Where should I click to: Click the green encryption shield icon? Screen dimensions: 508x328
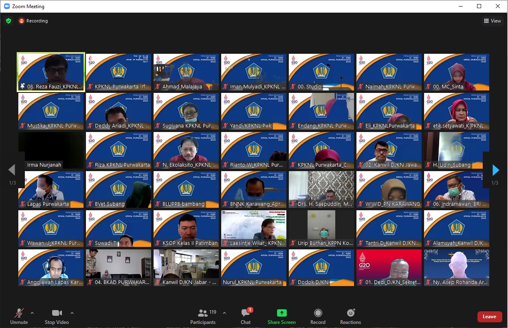coord(9,21)
